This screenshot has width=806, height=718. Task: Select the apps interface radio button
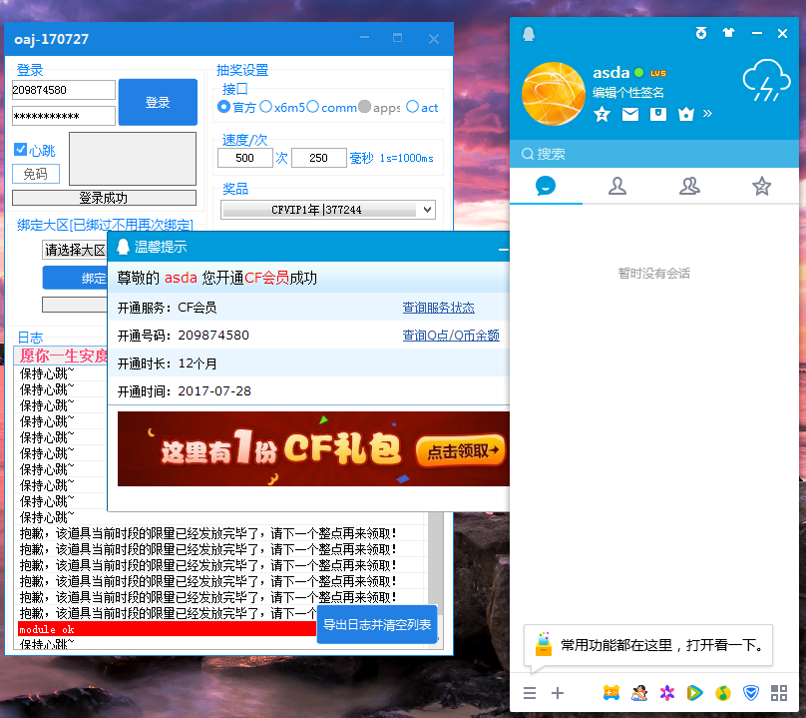364,107
